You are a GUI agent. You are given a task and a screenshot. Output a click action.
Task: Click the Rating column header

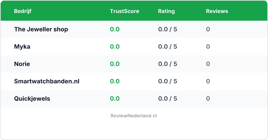[x=166, y=11]
